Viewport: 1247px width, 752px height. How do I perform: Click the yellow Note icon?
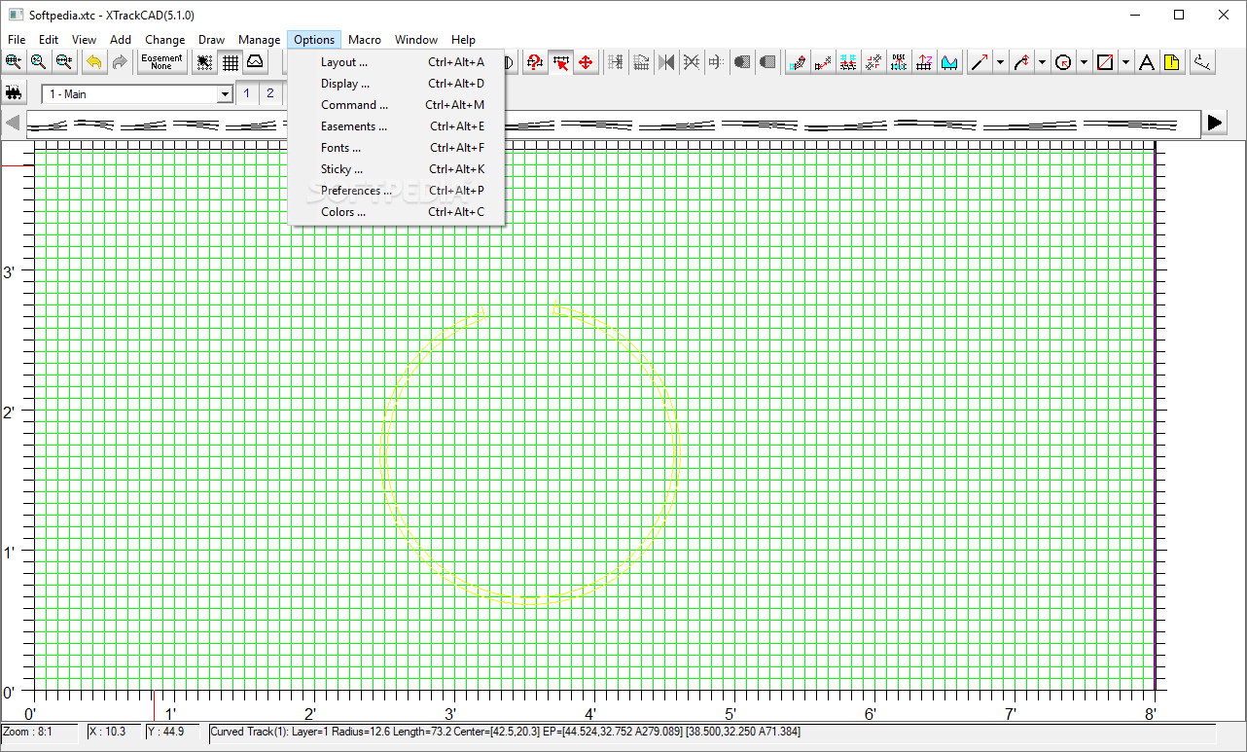coord(1172,62)
